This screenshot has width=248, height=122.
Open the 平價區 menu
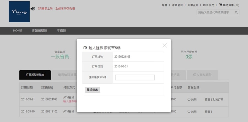61,31
